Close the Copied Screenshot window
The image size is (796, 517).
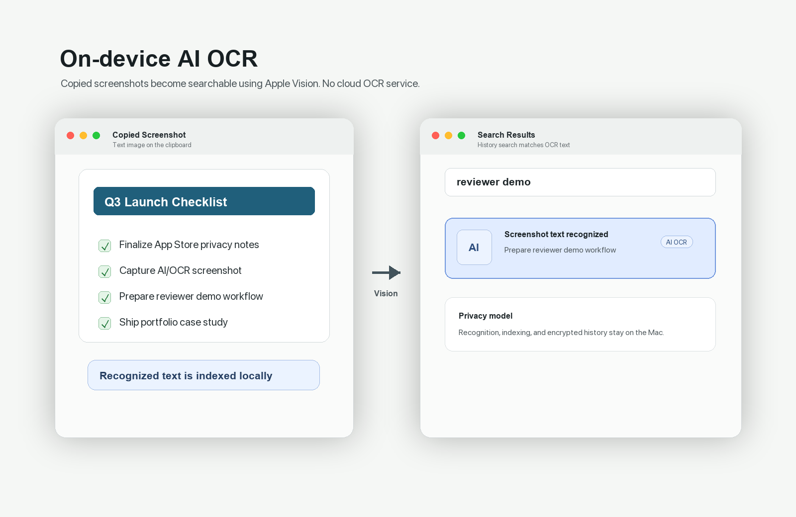point(71,135)
